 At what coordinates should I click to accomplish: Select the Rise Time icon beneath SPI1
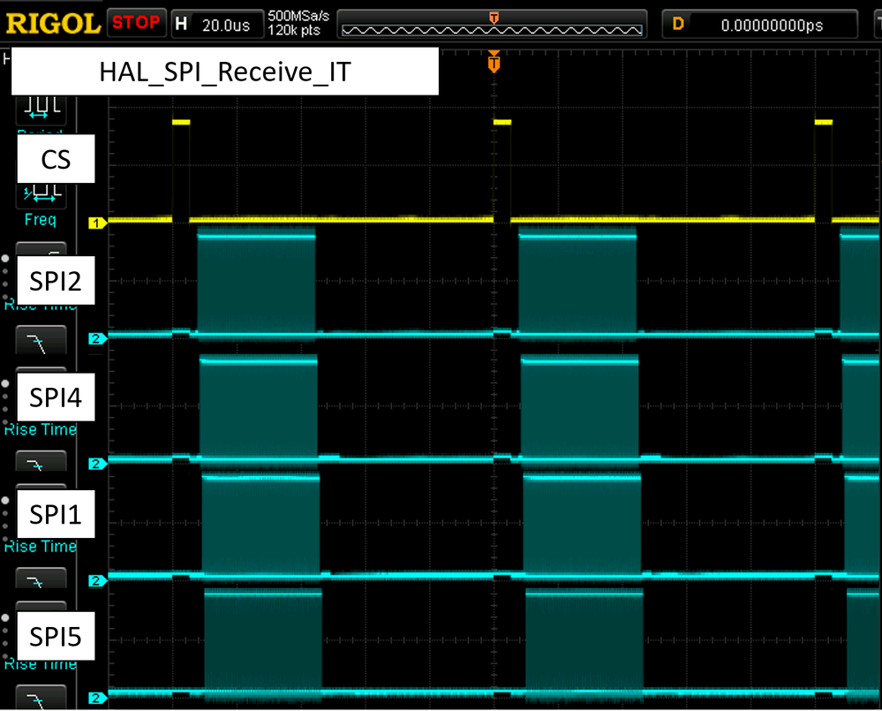pos(41,579)
